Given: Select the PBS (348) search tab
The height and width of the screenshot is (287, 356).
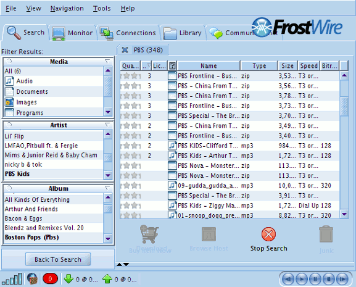Looking at the screenshot, I should coord(148,50).
